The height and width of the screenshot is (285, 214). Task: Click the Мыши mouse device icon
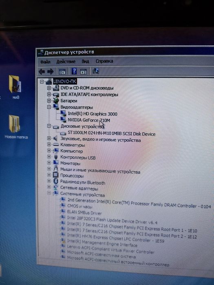coord(56,169)
